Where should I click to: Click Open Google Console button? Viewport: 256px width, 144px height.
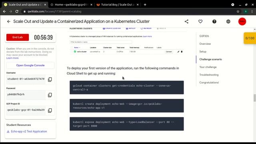point(30,65)
